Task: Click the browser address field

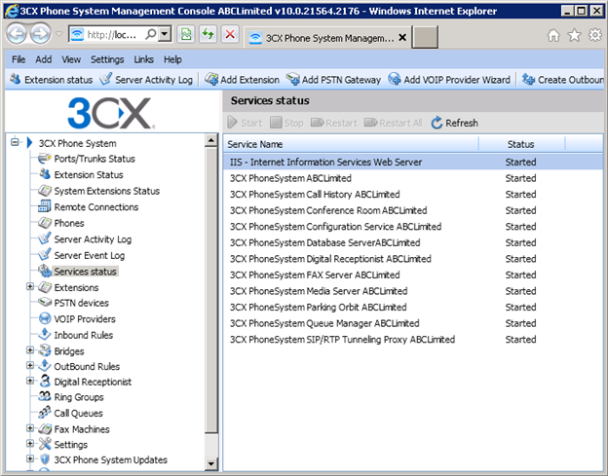Action: point(112,34)
